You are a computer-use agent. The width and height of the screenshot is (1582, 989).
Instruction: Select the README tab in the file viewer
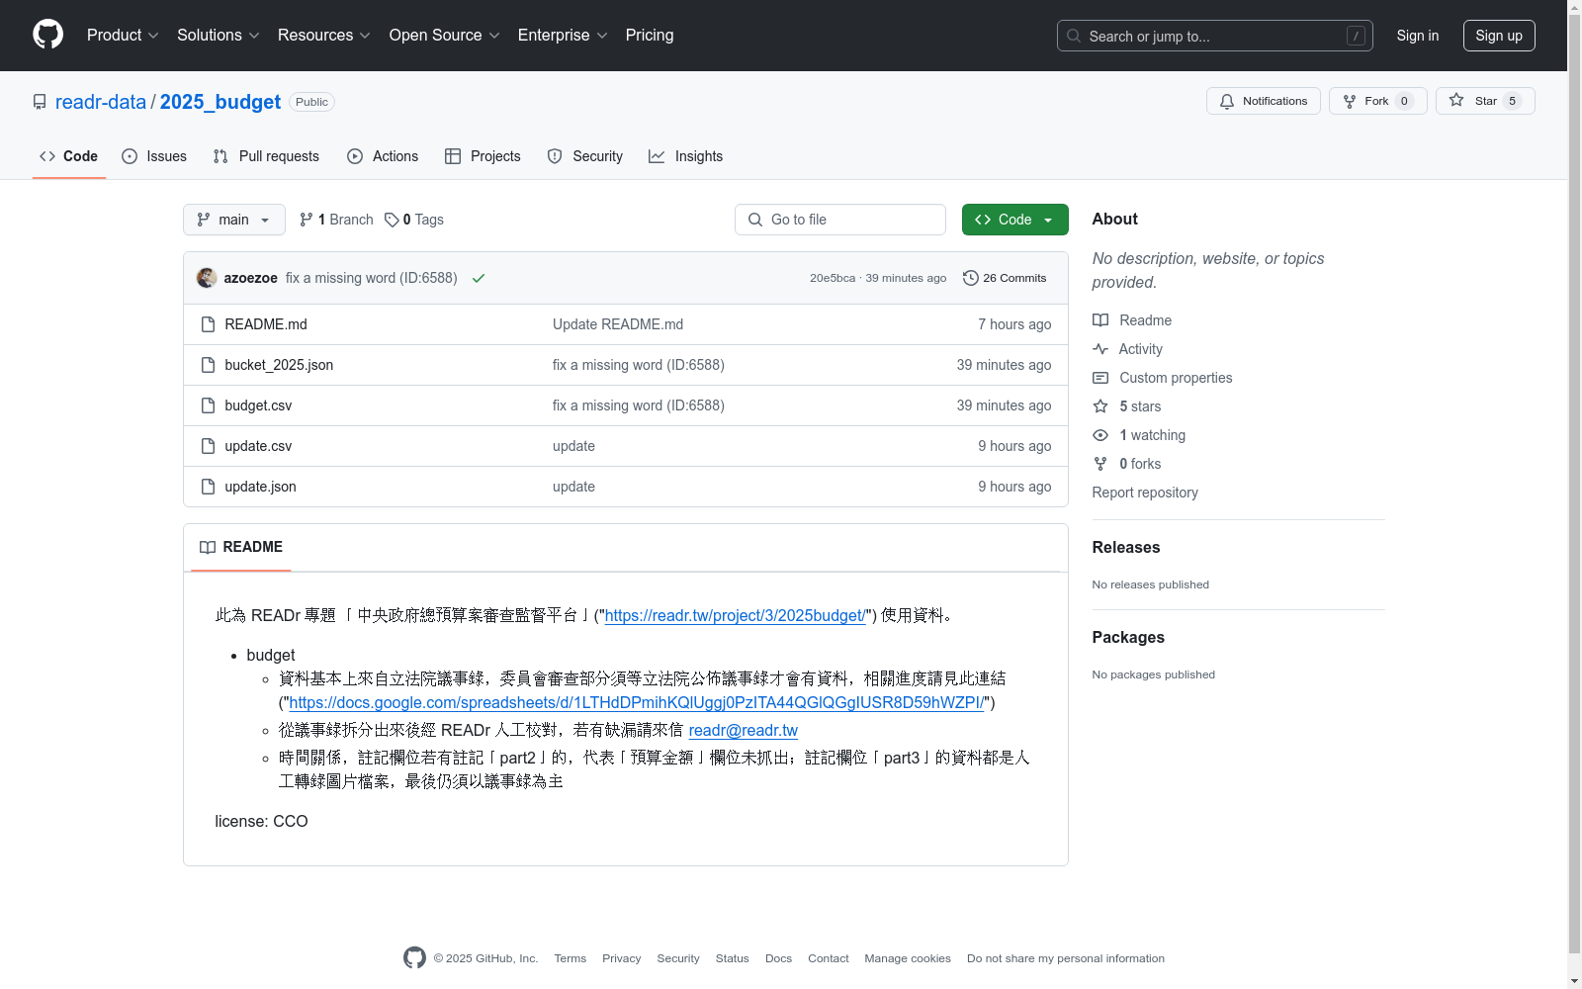tap(241, 547)
